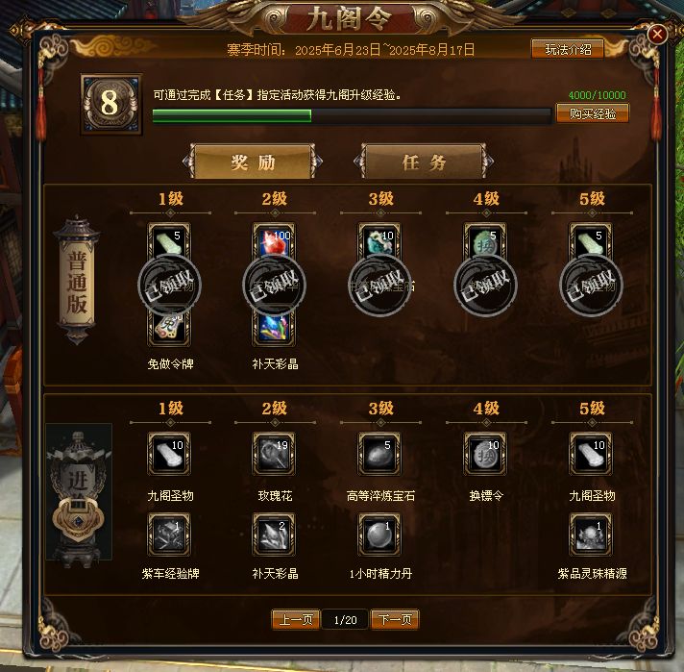This screenshot has width=684, height=672.
Task: Click the 换镖令 icon in the advanced tier
Action: (x=485, y=454)
